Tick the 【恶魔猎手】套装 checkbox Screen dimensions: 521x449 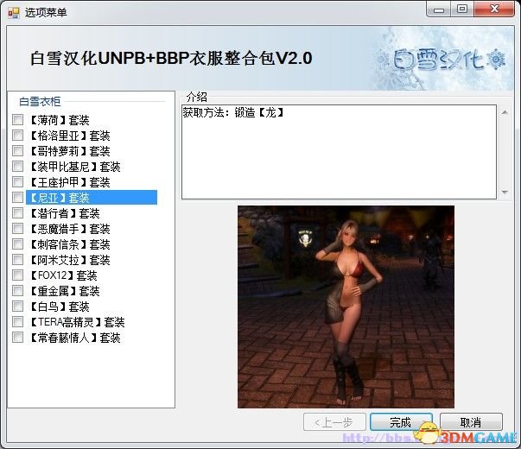point(17,229)
